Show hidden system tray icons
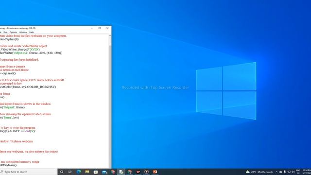Viewport: 311px width, 175px height. (x=276, y=172)
